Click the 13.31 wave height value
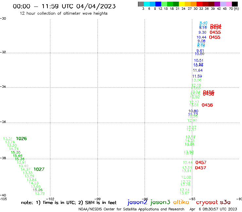Viewport: 242px width, 212px height. tap(8, 139)
